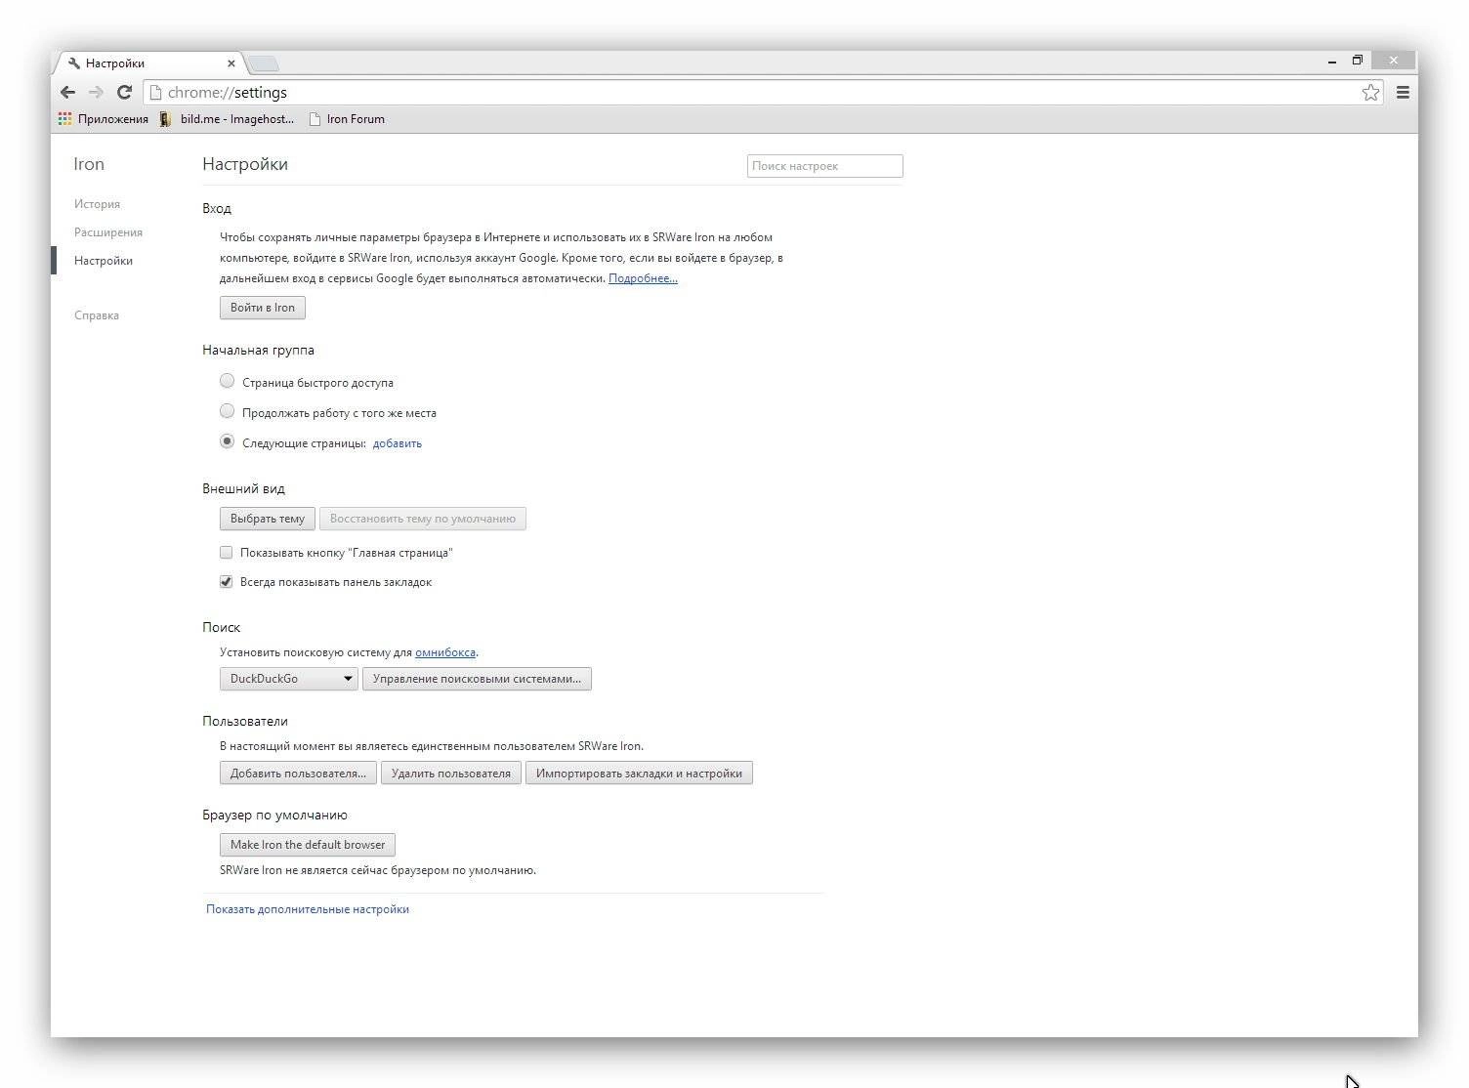Select the Следующие страницы radio option
This screenshot has height=1088, width=1469.
coord(227,441)
